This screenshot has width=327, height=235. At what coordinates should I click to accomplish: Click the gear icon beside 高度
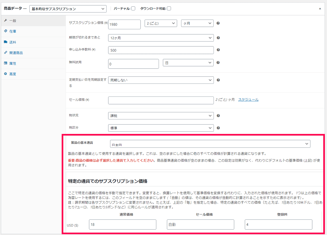(6, 74)
